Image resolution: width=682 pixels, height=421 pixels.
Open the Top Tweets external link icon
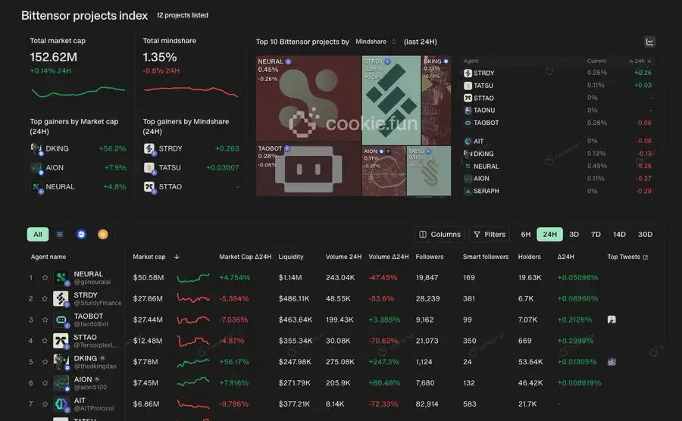click(x=646, y=257)
